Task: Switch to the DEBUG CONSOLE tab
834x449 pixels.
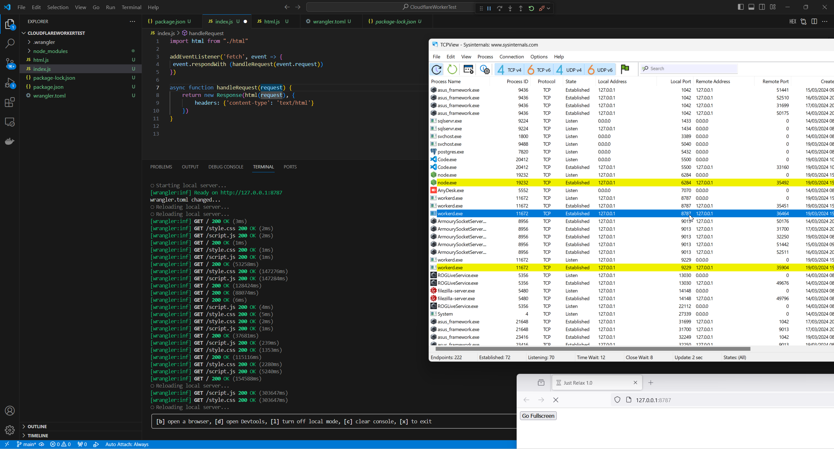Action: pyautogui.click(x=226, y=167)
